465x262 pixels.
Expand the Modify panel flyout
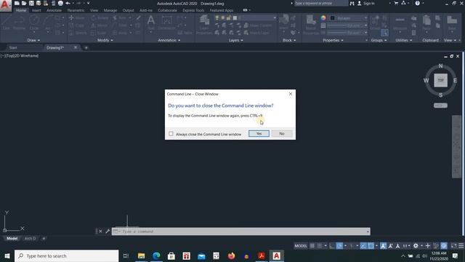(x=105, y=40)
